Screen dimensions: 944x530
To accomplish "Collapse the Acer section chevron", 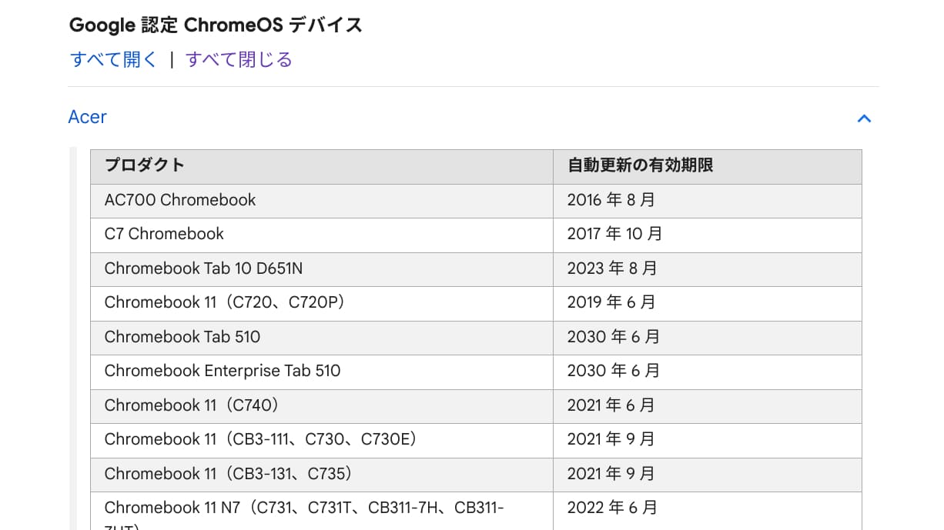I will click(864, 118).
